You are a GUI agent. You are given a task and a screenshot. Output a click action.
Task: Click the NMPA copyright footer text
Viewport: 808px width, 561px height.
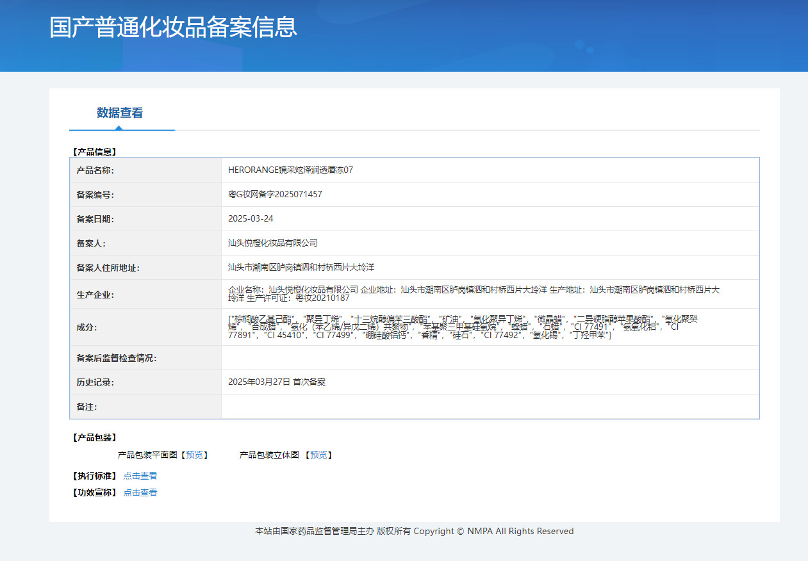pyautogui.click(x=414, y=531)
